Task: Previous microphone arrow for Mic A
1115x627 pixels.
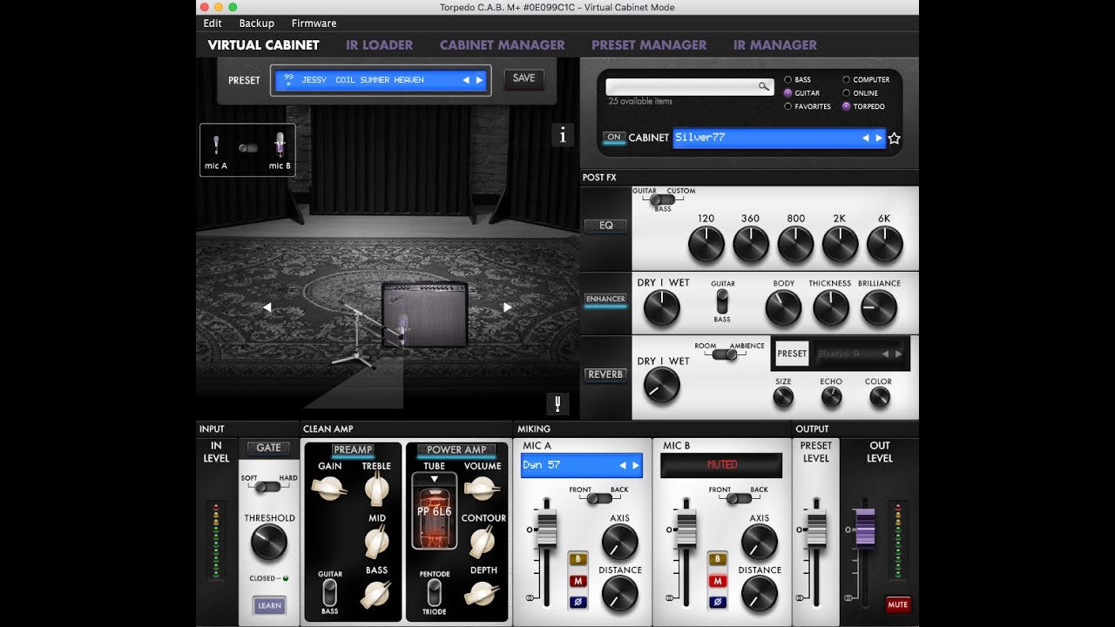Action: (x=623, y=465)
